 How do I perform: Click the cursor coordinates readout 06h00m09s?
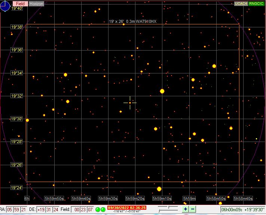[242, 210]
